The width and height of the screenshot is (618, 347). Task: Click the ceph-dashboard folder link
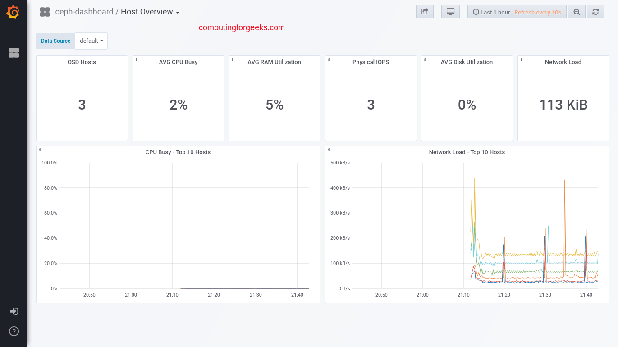[x=84, y=12]
